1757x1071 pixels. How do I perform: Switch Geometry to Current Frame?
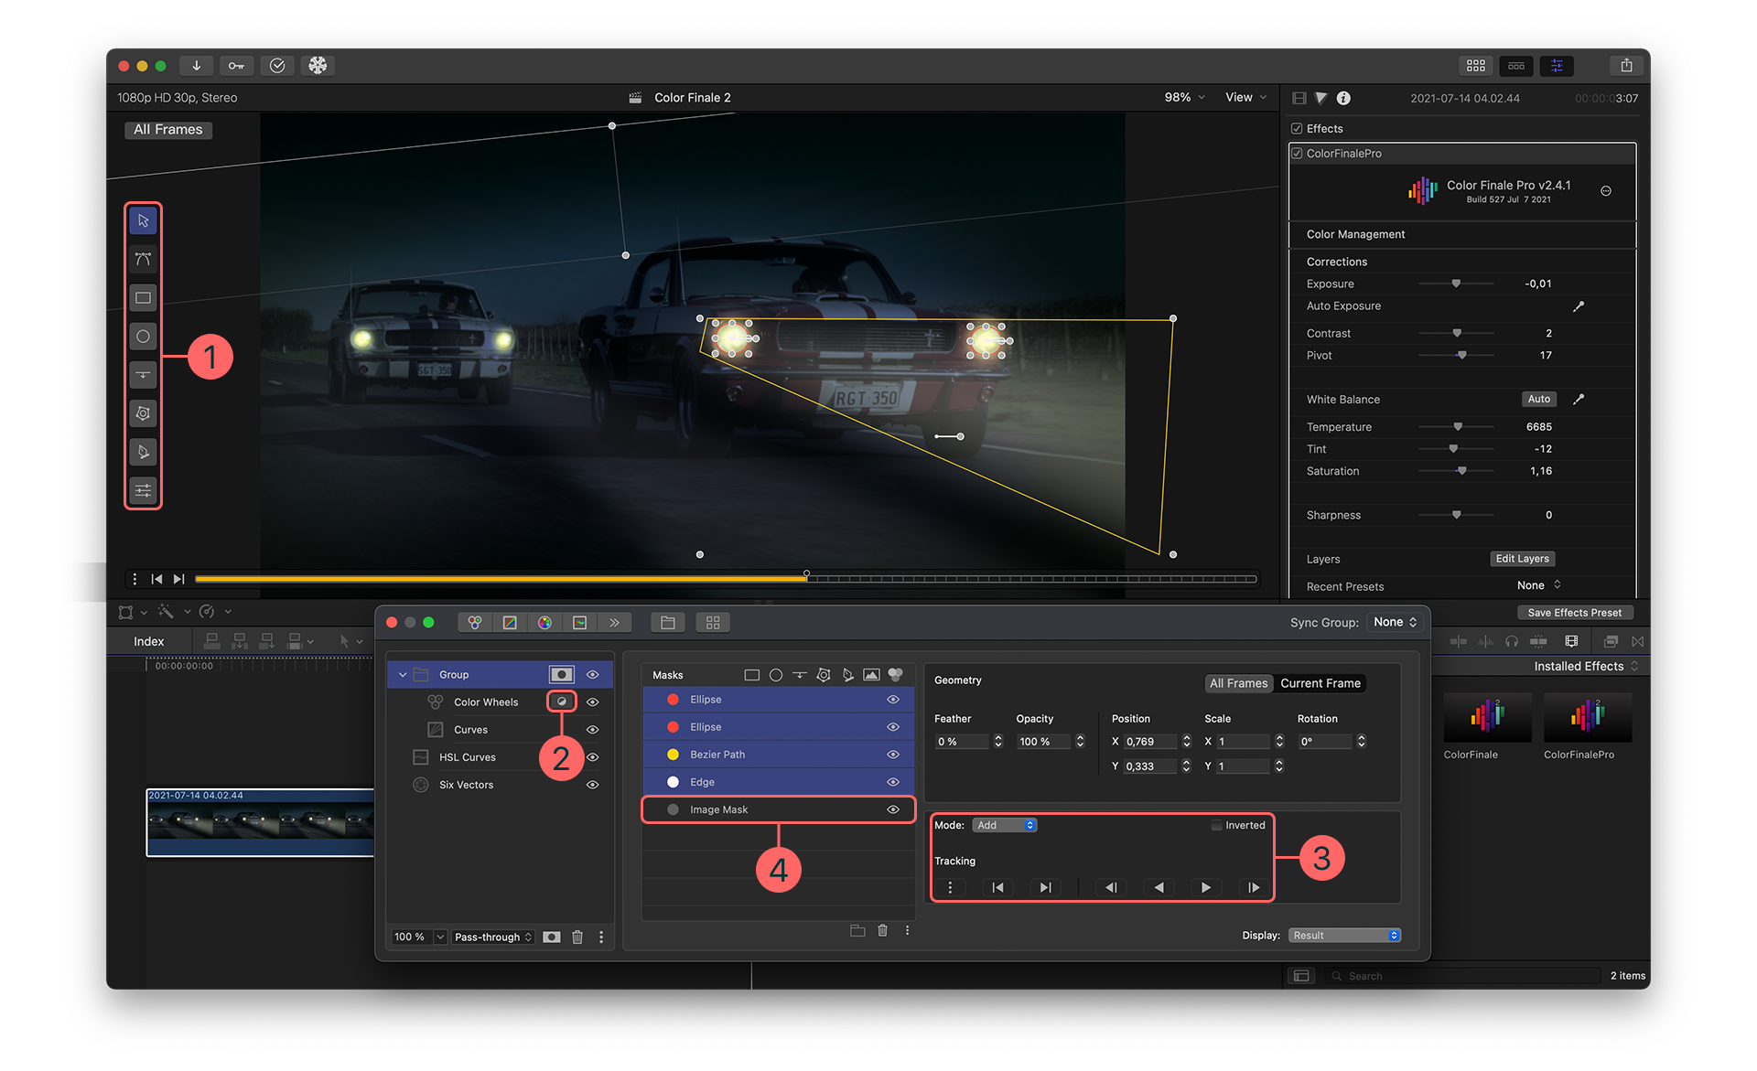(x=1320, y=683)
